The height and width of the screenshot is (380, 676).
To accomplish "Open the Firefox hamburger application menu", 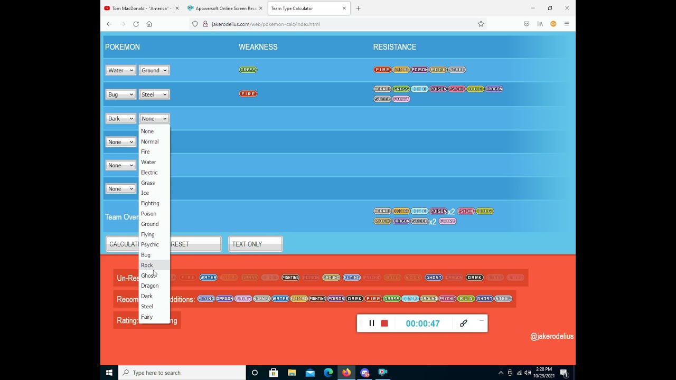I will point(567,24).
